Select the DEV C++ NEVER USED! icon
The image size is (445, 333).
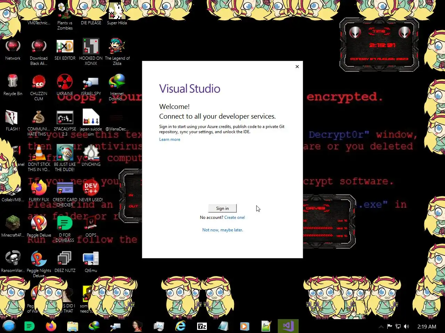[x=91, y=191]
